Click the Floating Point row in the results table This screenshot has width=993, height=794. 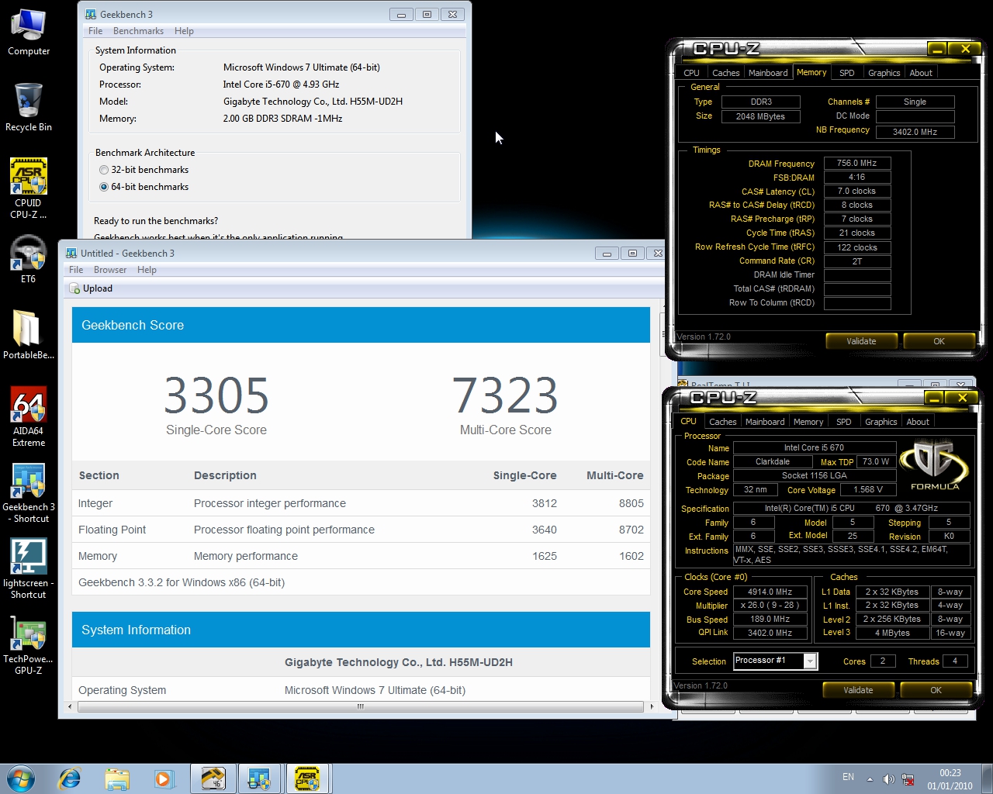point(361,530)
